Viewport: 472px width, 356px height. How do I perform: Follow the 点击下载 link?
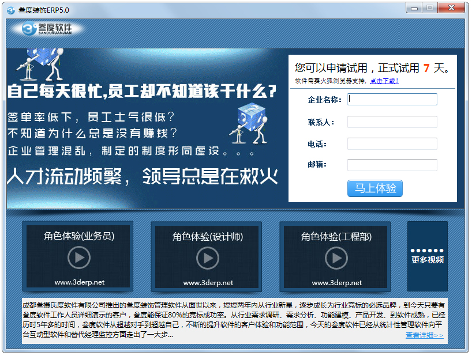[x=384, y=81]
